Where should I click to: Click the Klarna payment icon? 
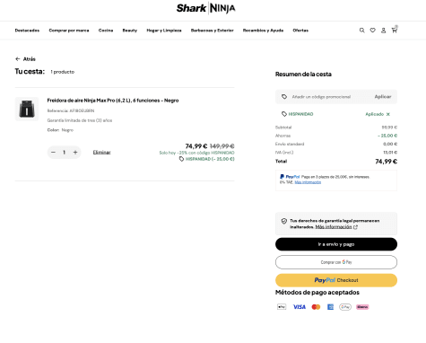click(362, 307)
